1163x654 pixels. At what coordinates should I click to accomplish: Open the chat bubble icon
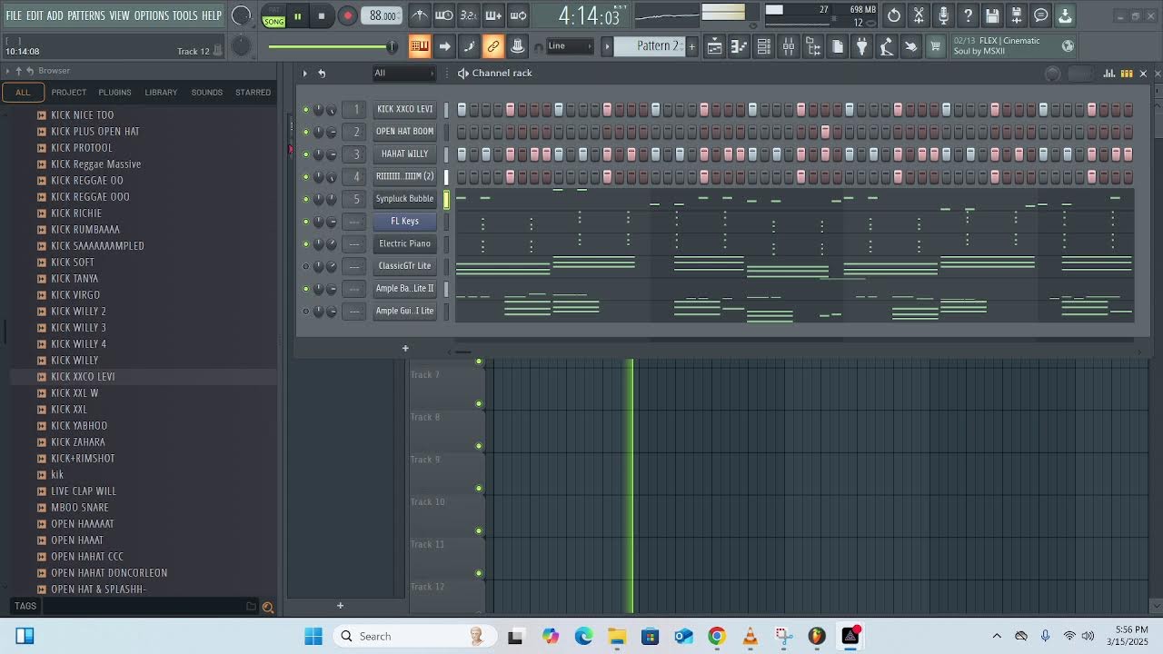click(x=1041, y=15)
